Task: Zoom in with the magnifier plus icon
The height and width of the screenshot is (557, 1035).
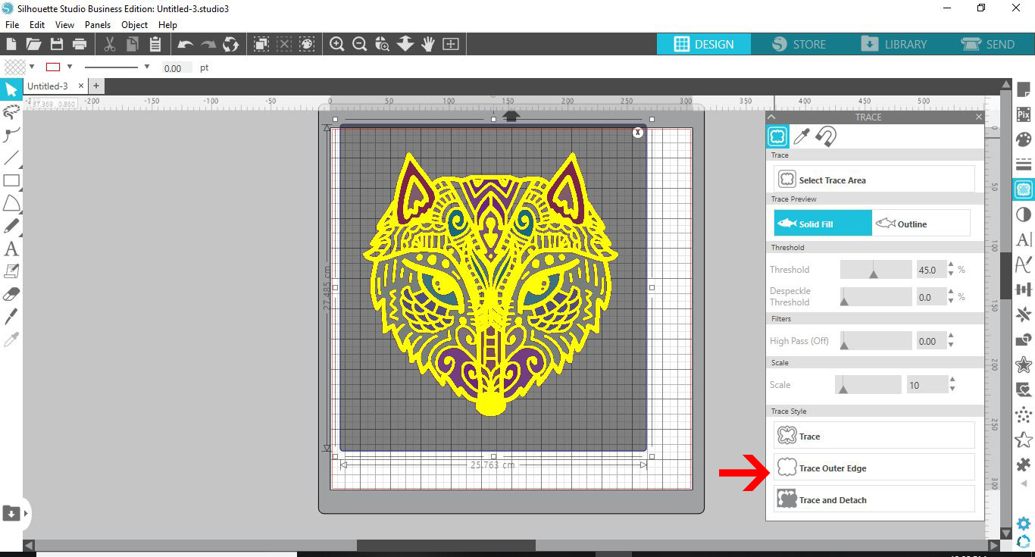Action: pos(337,44)
